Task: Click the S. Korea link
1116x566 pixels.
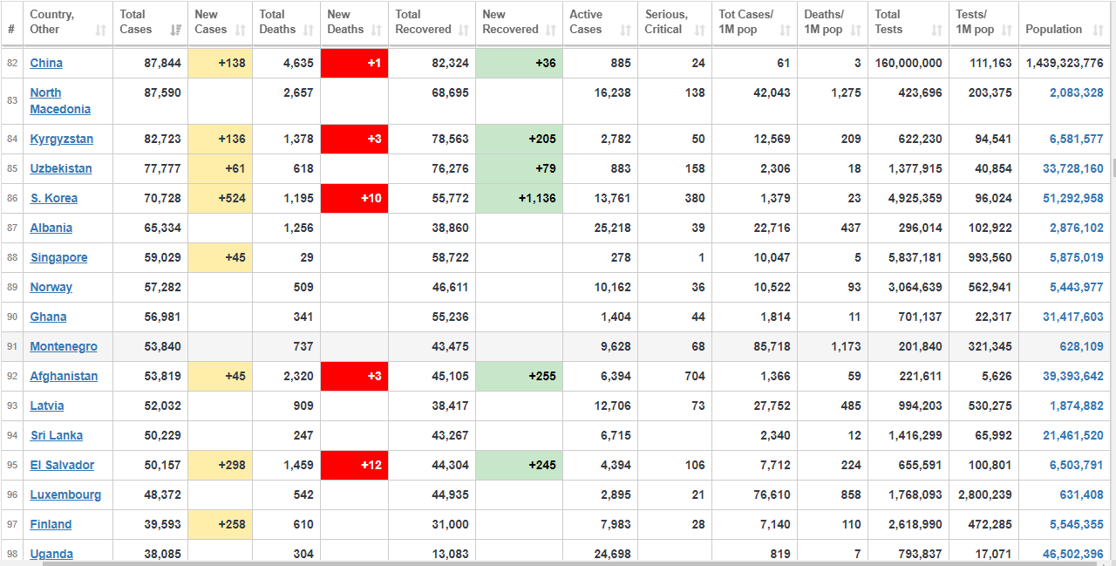Action: (x=54, y=198)
